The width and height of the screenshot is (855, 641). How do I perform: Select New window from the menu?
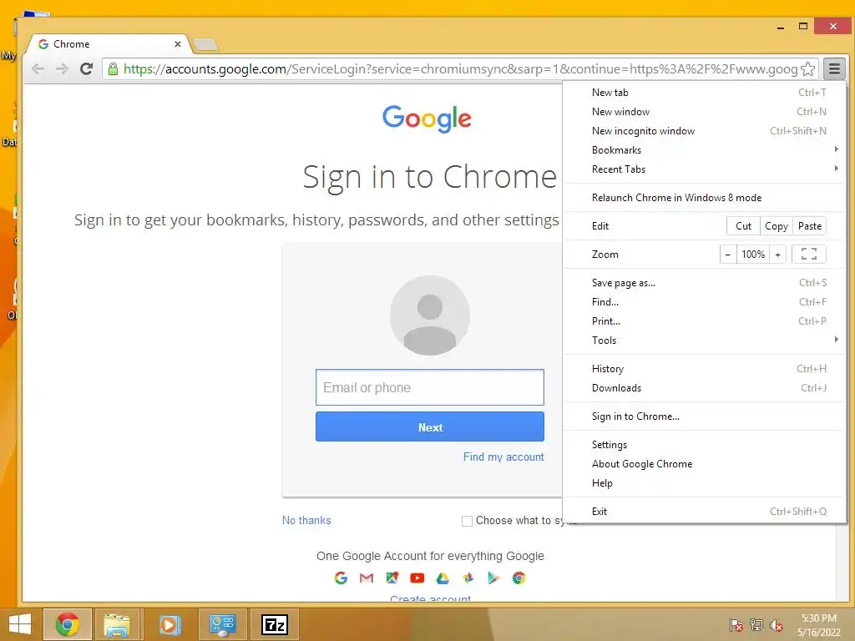point(705,112)
